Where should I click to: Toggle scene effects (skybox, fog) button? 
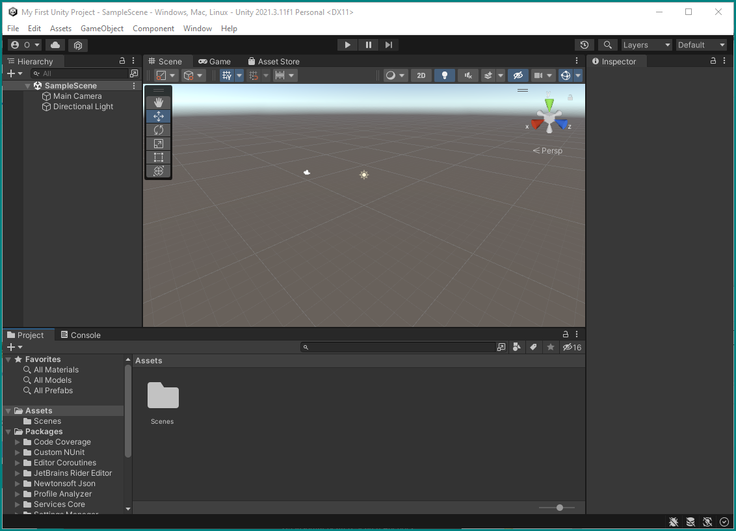[488, 75]
